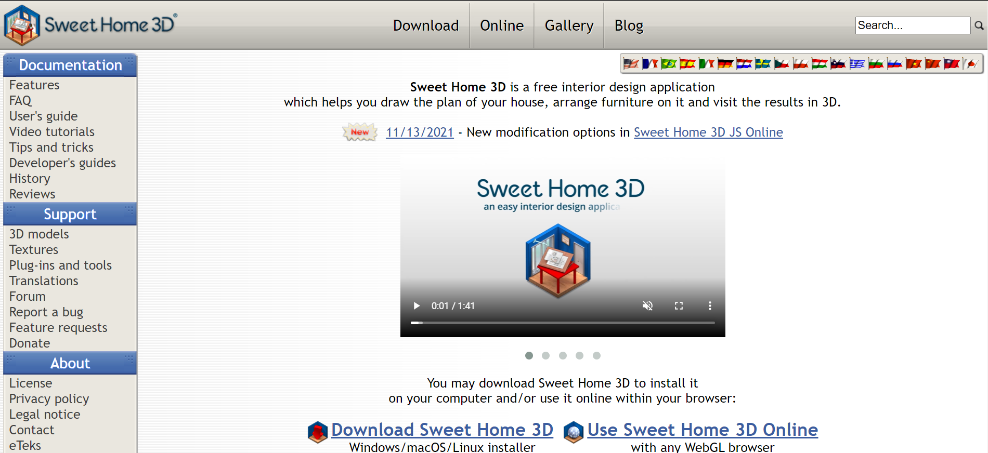Click the About section header
Screen dimensions: 988x453
(x=70, y=363)
